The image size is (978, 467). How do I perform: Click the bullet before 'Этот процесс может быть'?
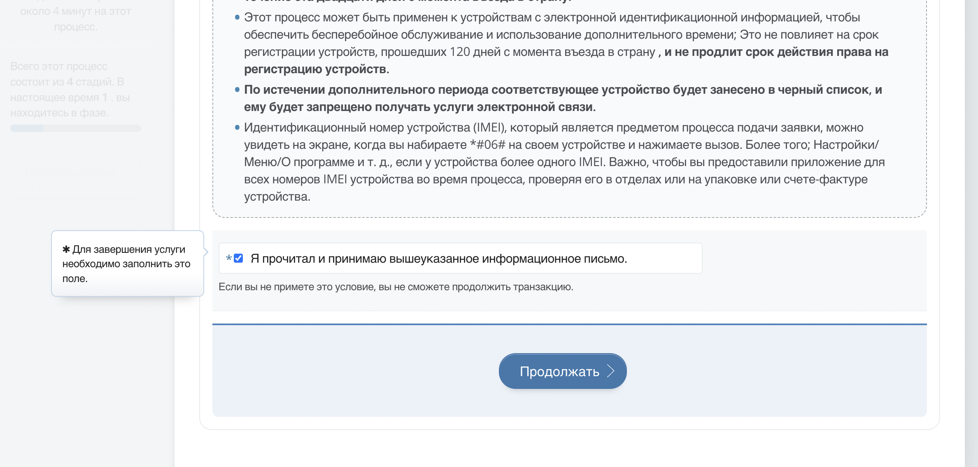[x=237, y=17]
